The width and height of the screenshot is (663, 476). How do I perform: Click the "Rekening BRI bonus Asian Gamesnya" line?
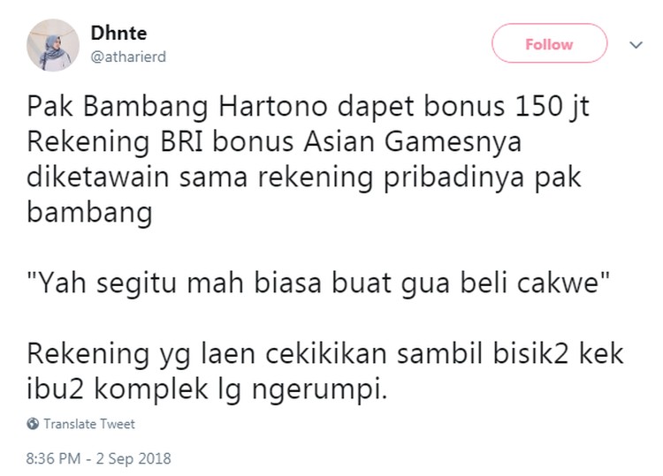point(274,141)
